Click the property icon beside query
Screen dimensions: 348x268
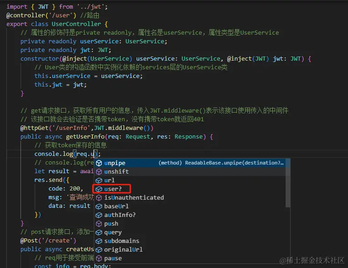coord(99,232)
